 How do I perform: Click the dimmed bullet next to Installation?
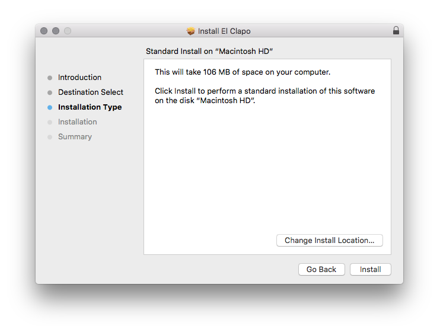point(50,122)
